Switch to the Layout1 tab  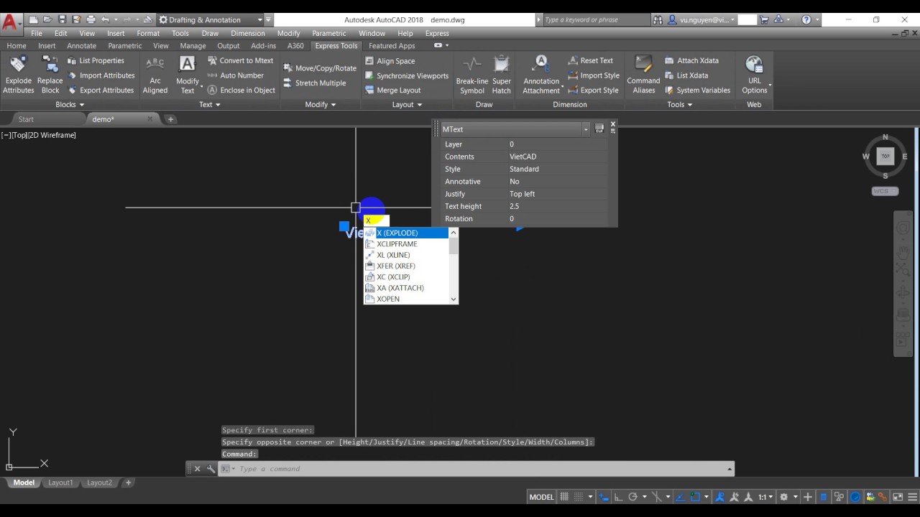[60, 483]
